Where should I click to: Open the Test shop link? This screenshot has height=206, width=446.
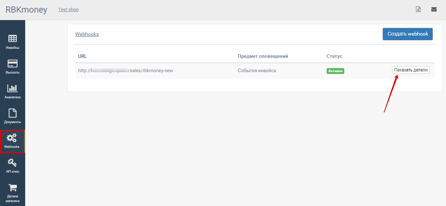pyautogui.click(x=68, y=10)
